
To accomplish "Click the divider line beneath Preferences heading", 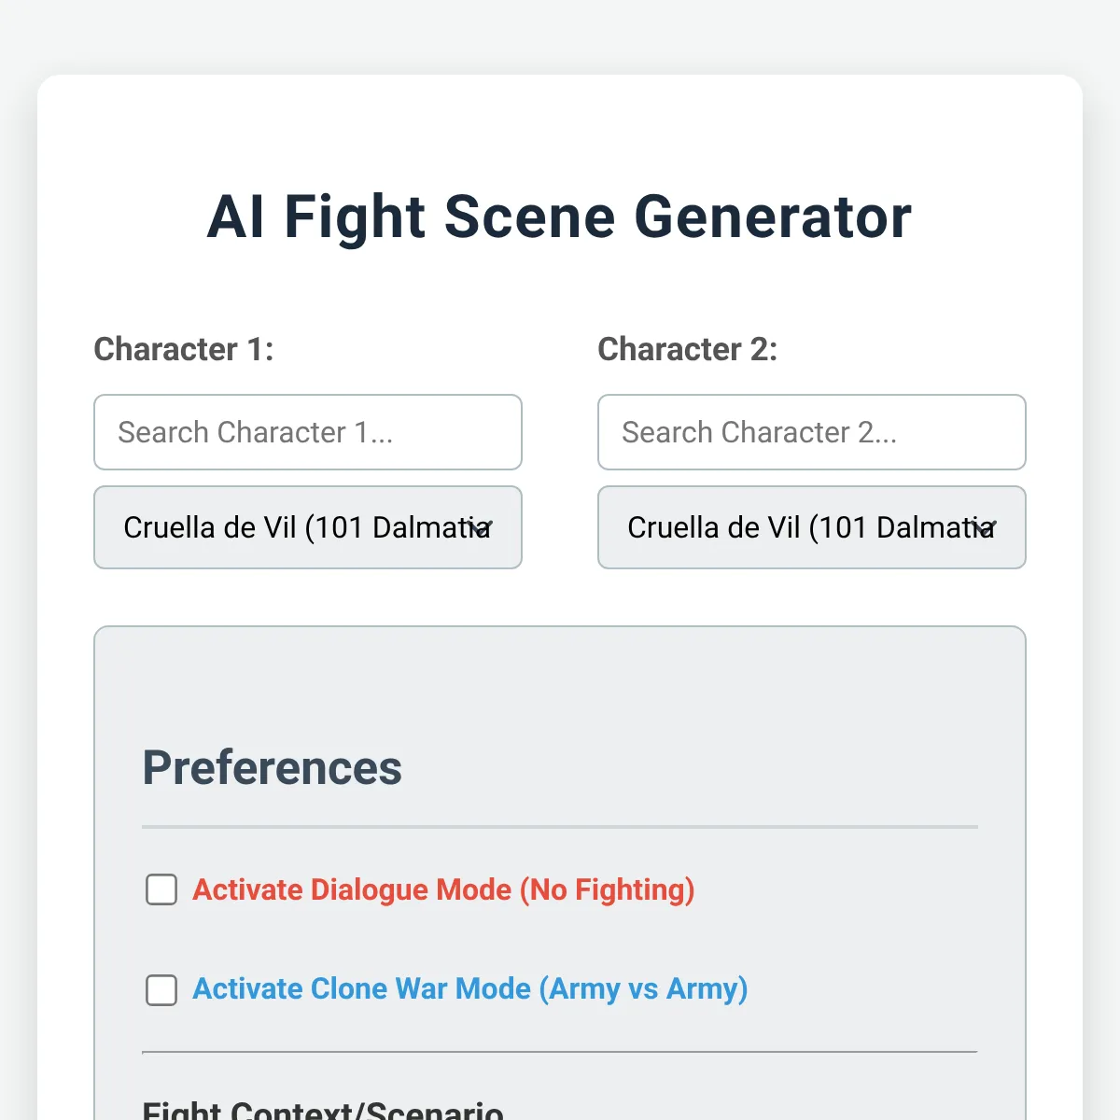I will tap(560, 827).
